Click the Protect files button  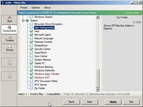pos(37,94)
